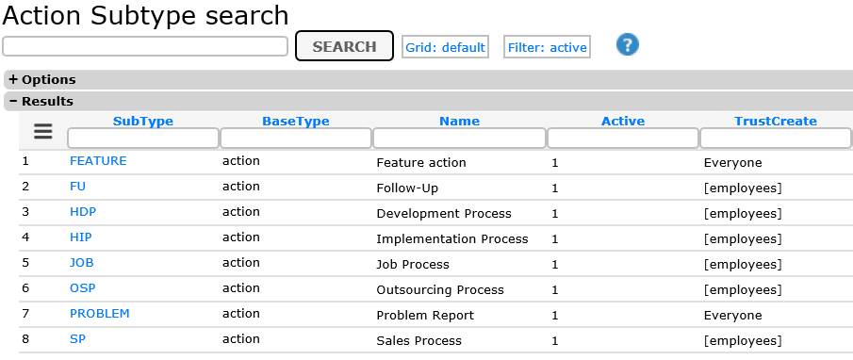Sort by the BaseType column header
Image resolution: width=853 pixels, height=360 pixels.
click(x=296, y=121)
